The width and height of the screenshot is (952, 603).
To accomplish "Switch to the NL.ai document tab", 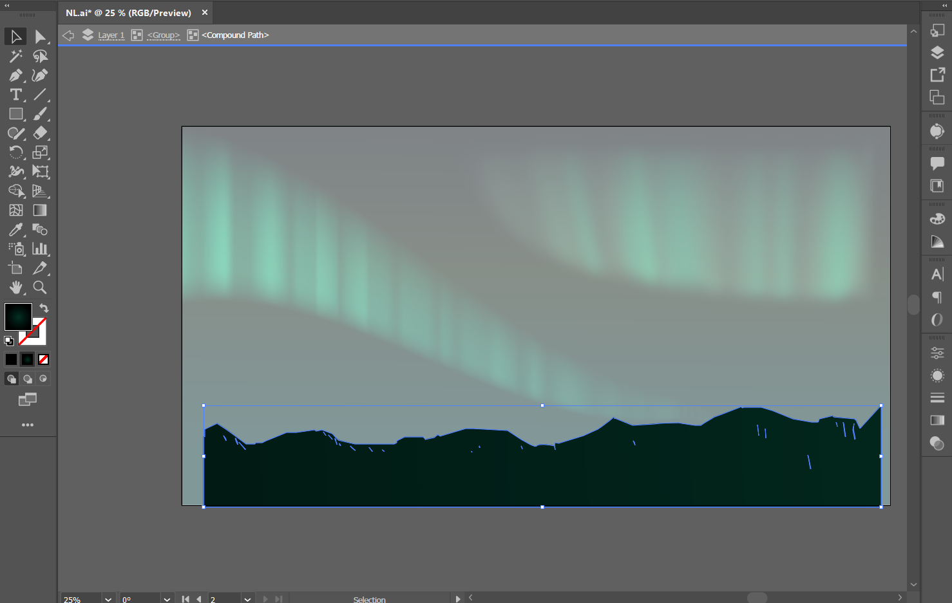I will pos(128,13).
